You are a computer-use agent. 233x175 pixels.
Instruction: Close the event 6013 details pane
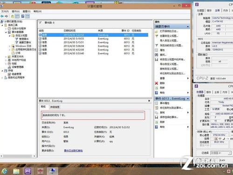click(149, 101)
